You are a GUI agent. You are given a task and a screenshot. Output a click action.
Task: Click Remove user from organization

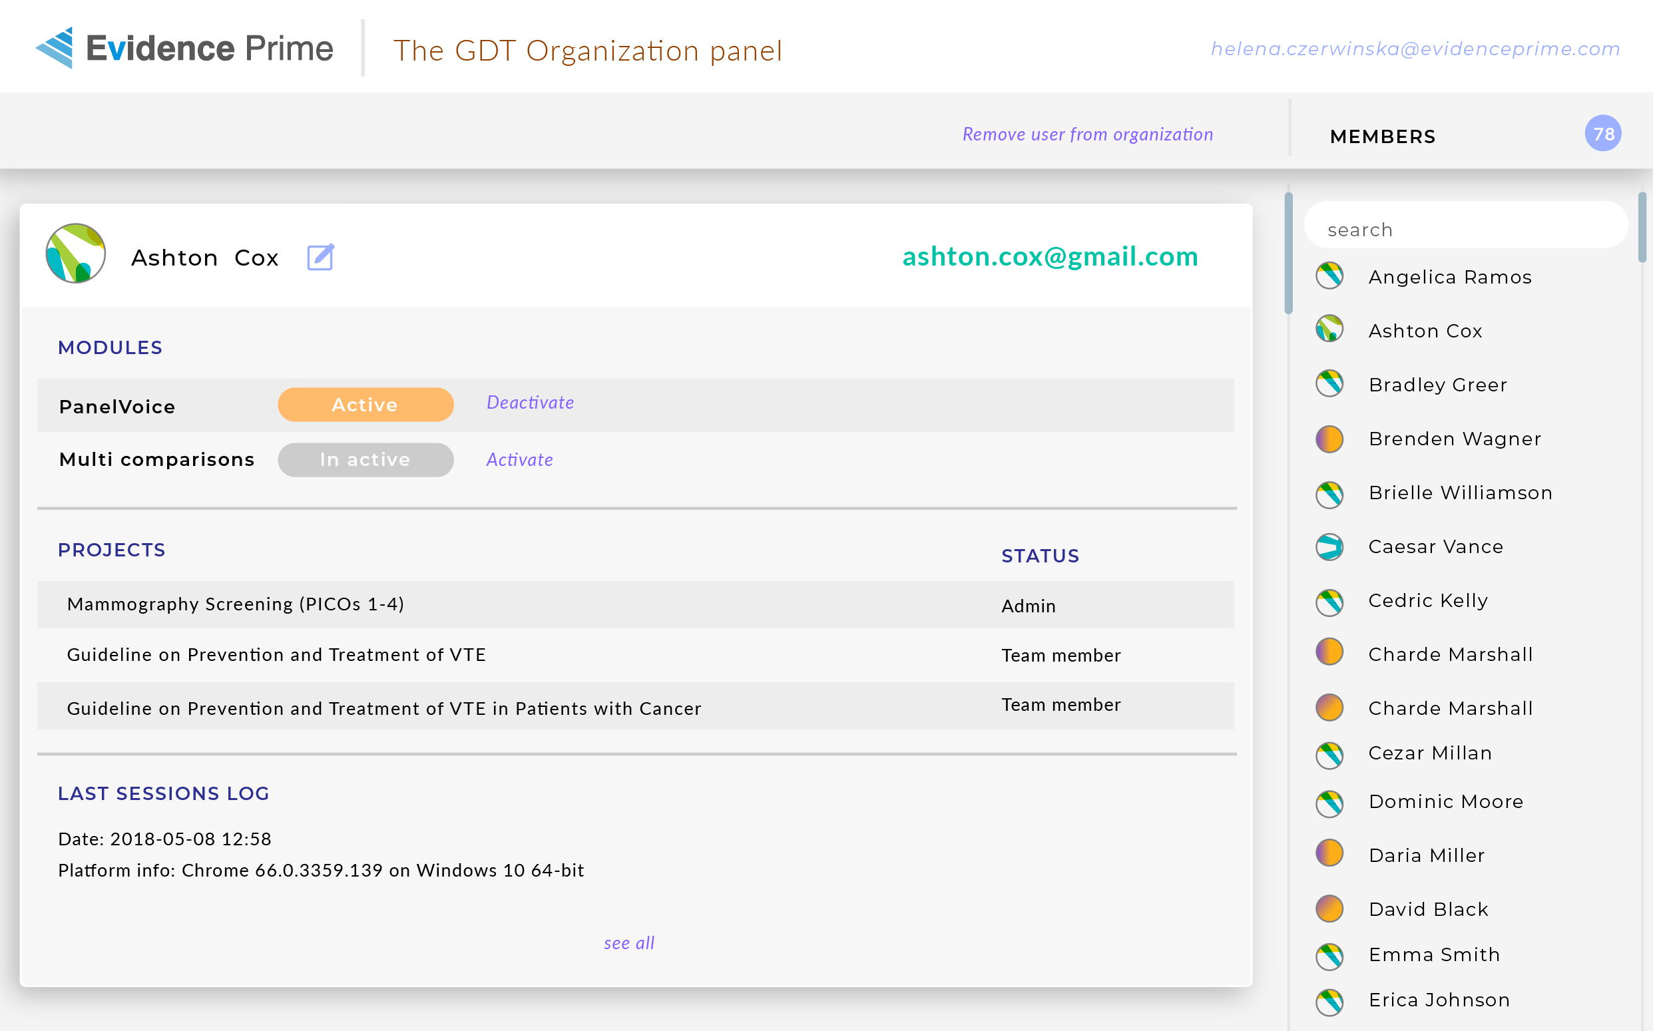click(1088, 134)
